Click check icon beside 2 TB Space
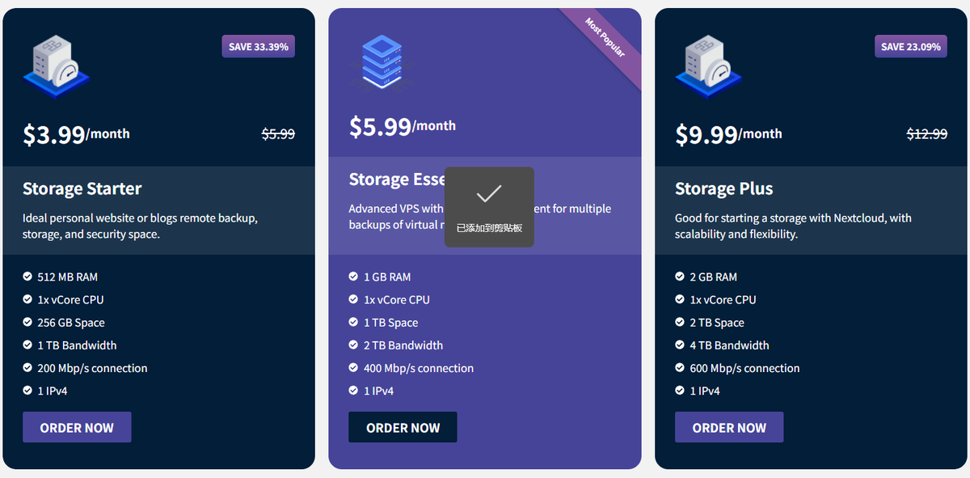Screen dimensions: 970x478 click(x=680, y=322)
